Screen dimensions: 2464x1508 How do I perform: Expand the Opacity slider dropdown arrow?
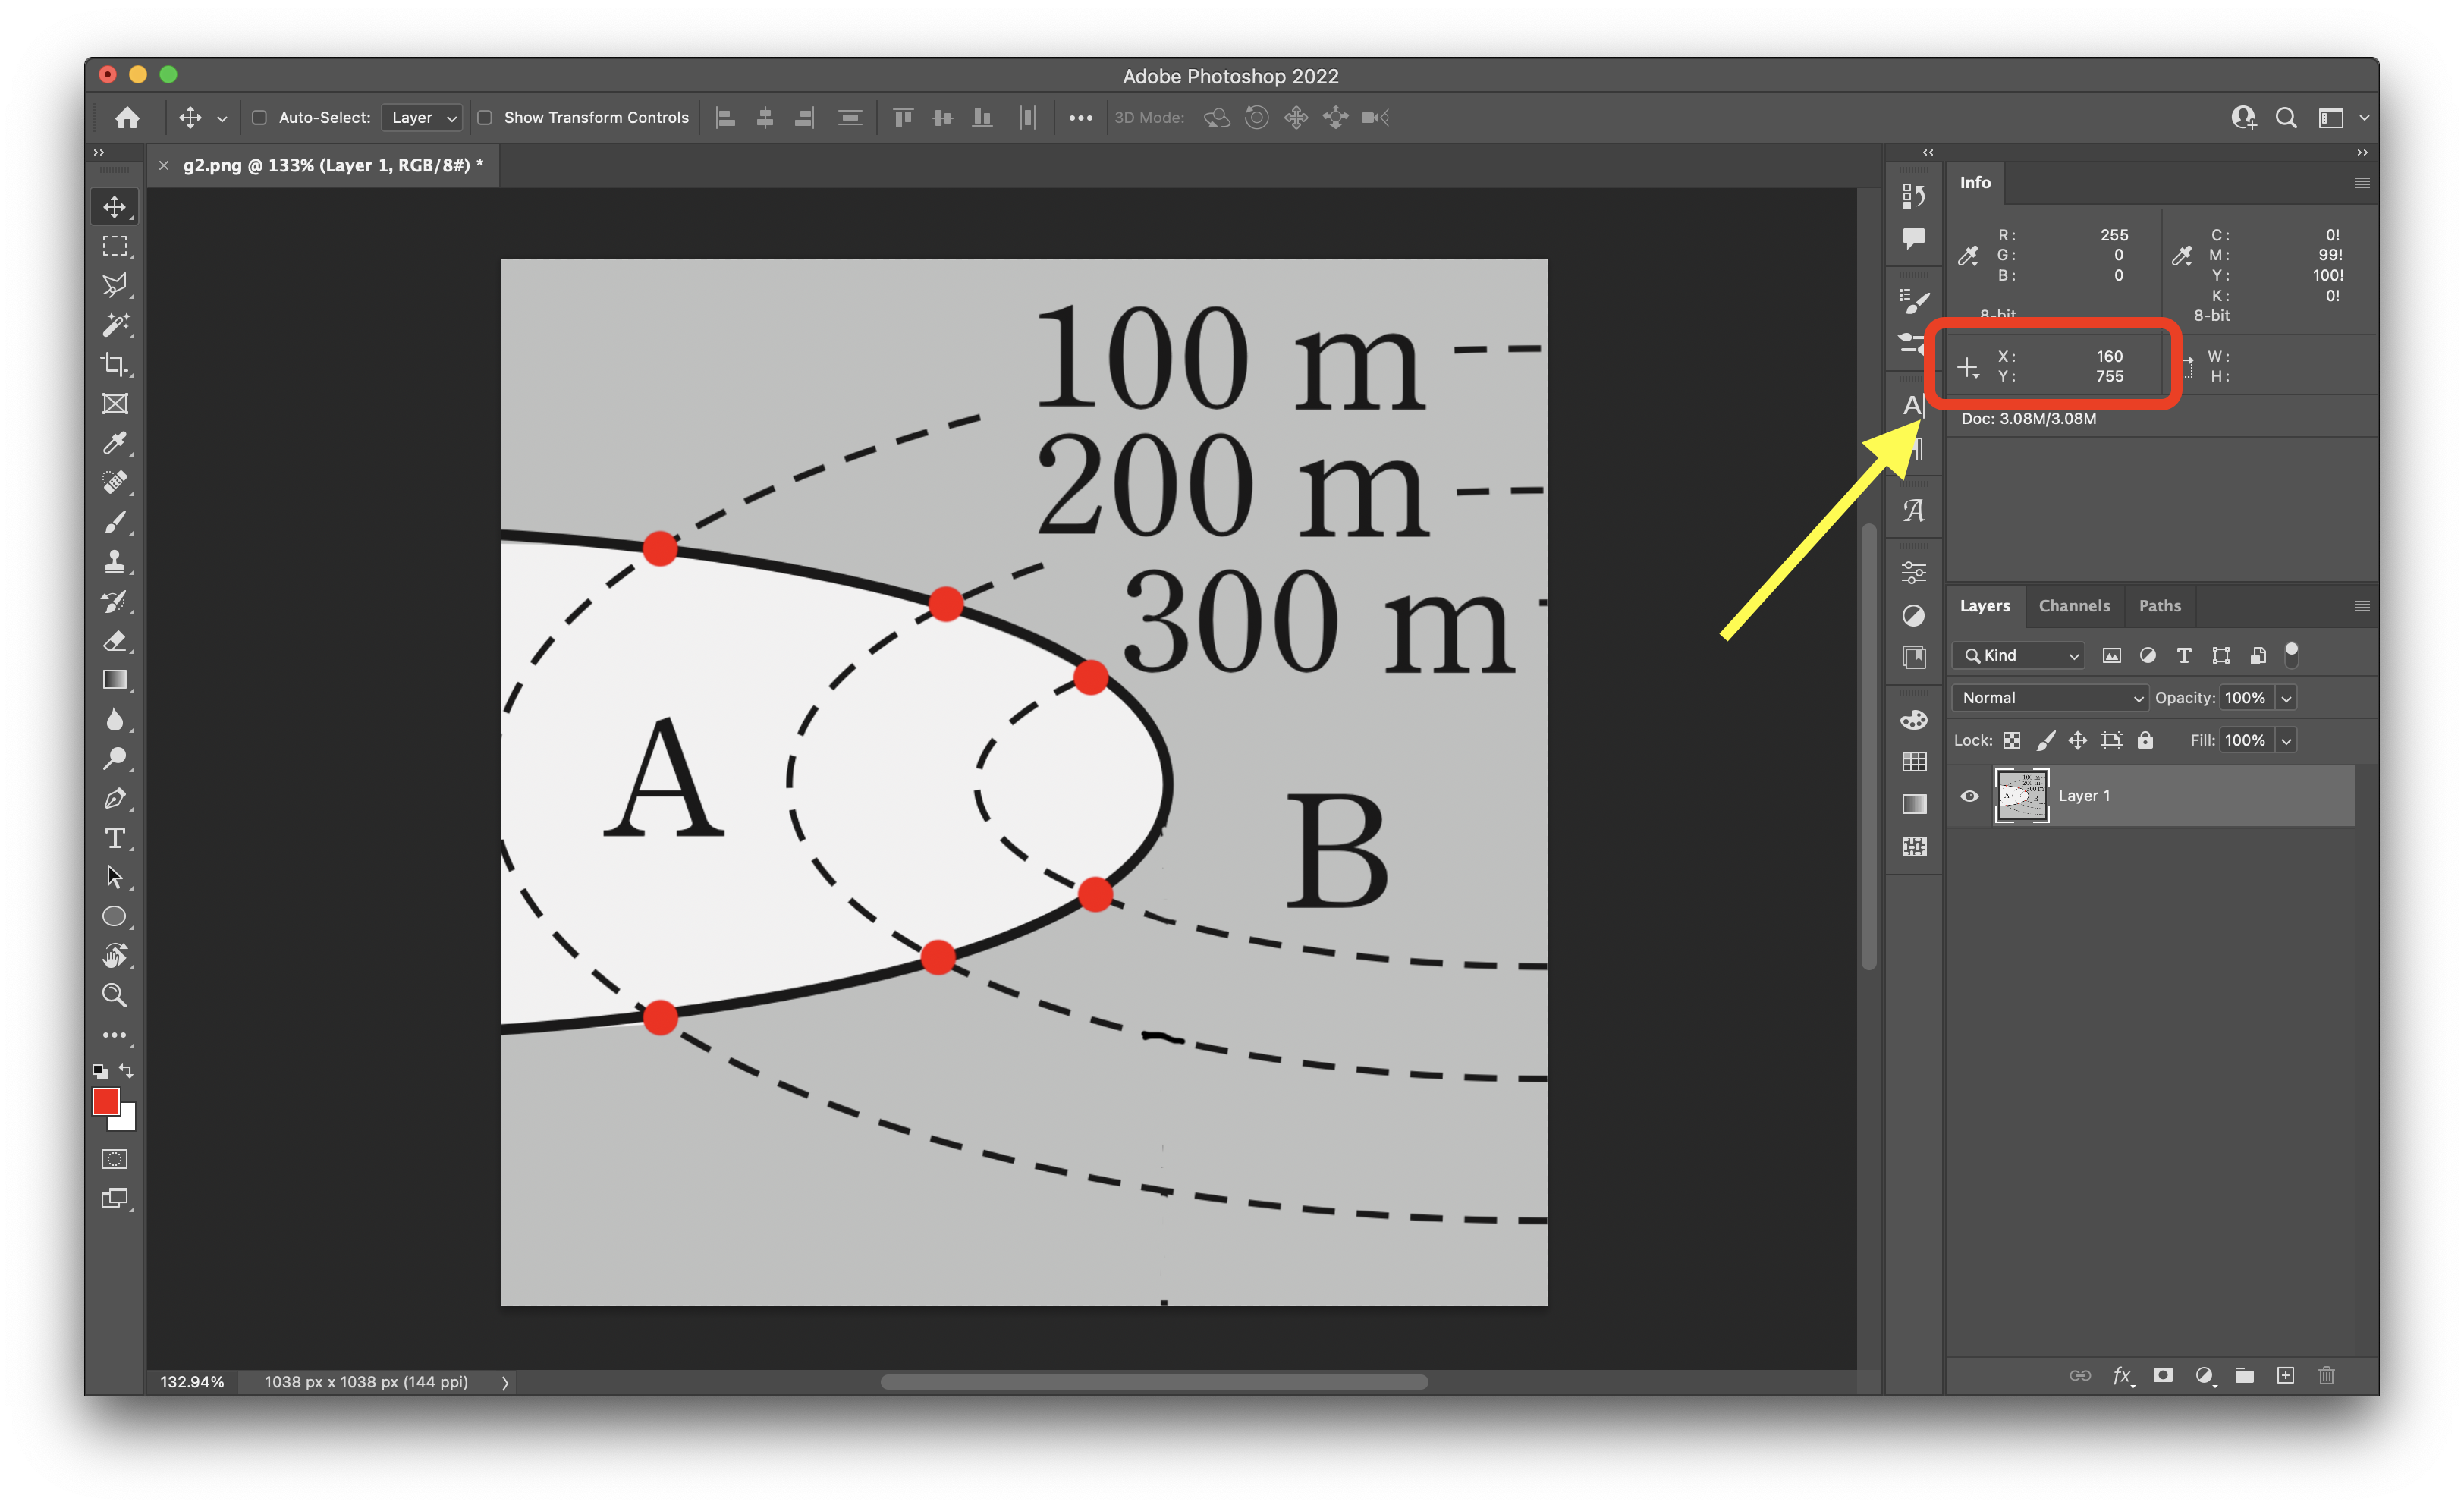[x=2286, y=698]
